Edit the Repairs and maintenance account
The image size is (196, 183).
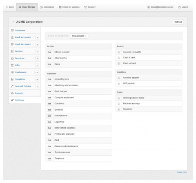coord(49,146)
